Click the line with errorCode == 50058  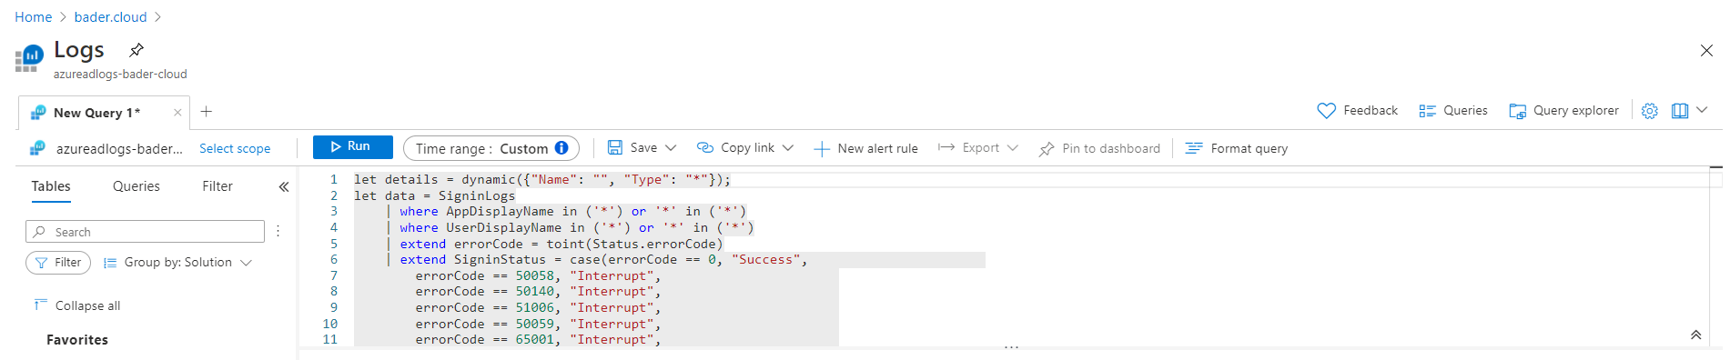538,275
